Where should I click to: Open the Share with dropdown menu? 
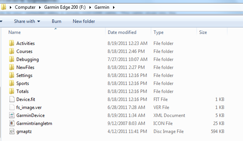tap(27, 21)
